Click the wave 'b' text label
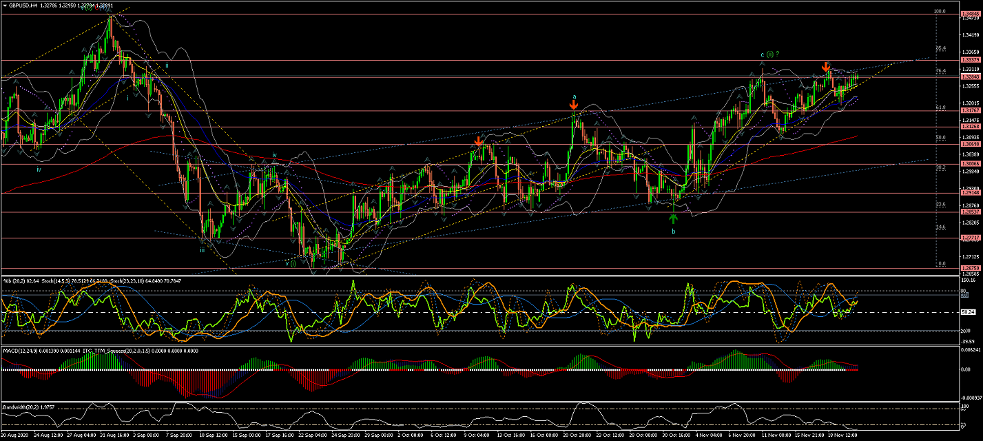This screenshot has height=441, width=983. [x=673, y=232]
